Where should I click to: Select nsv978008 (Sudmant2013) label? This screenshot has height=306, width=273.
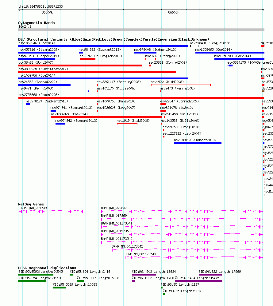click(x=155, y=50)
